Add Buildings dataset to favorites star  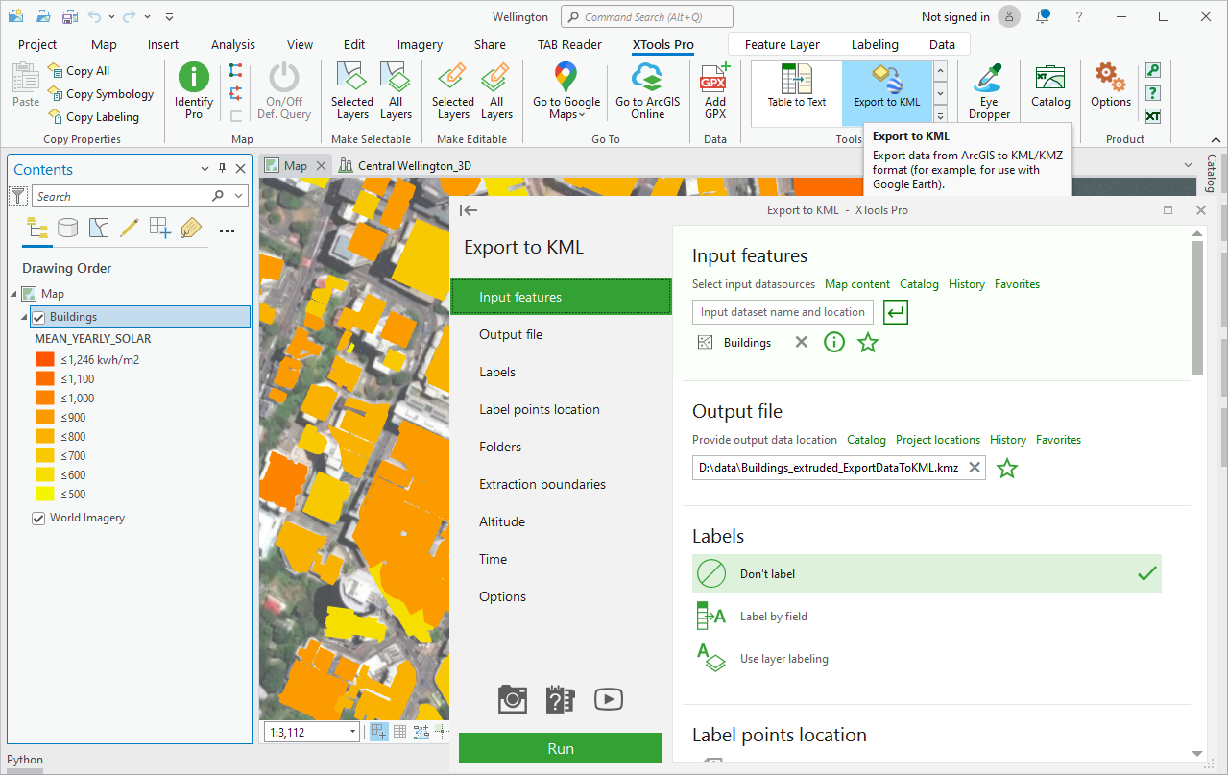[x=868, y=342]
